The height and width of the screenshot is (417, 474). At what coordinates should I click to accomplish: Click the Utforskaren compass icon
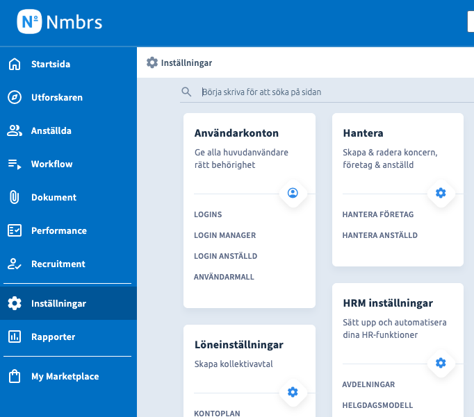pos(14,98)
